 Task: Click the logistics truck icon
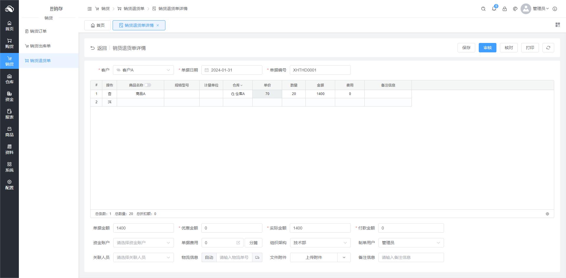click(x=257, y=257)
